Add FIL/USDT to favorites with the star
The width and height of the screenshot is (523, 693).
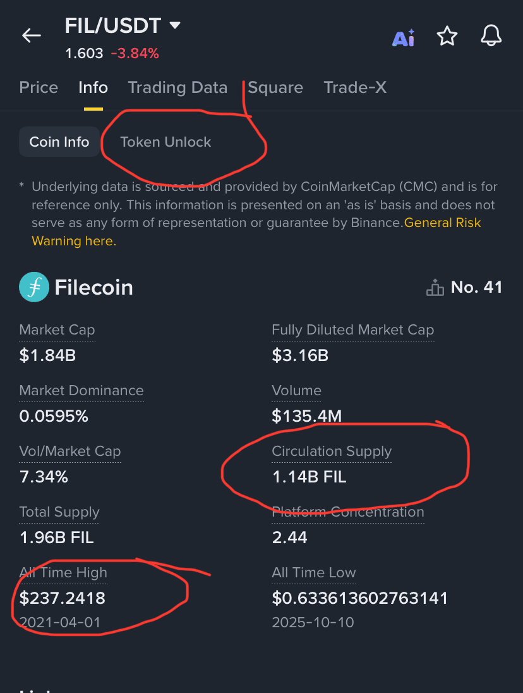pyautogui.click(x=447, y=36)
